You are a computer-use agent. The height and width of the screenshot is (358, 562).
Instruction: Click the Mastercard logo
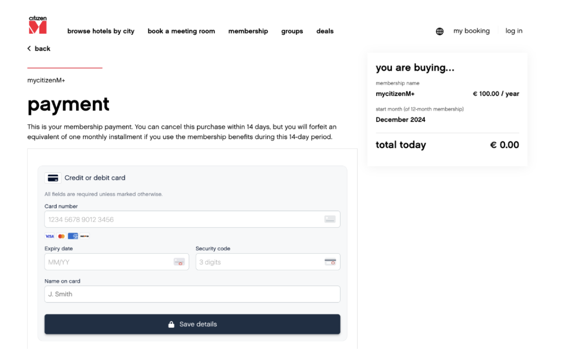click(61, 236)
